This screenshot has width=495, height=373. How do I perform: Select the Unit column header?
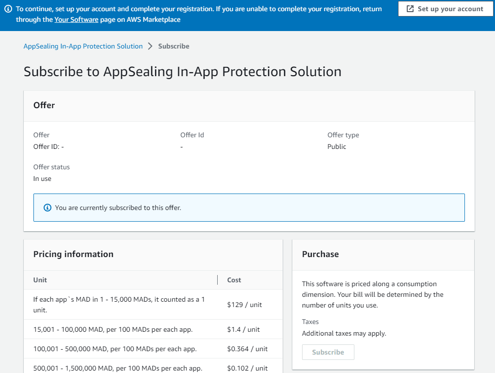[x=40, y=280]
